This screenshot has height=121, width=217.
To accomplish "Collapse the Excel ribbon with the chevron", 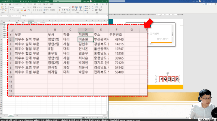I will click(x=107, y=13).
